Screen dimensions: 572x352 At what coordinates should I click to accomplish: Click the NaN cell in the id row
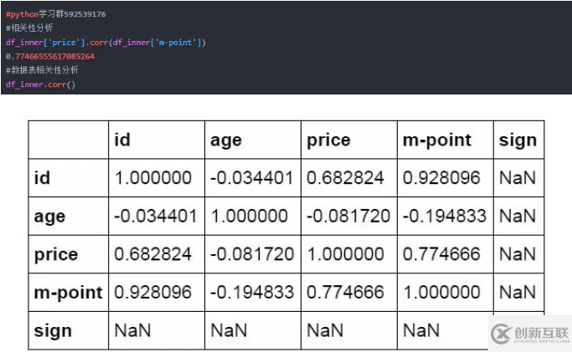tap(517, 178)
